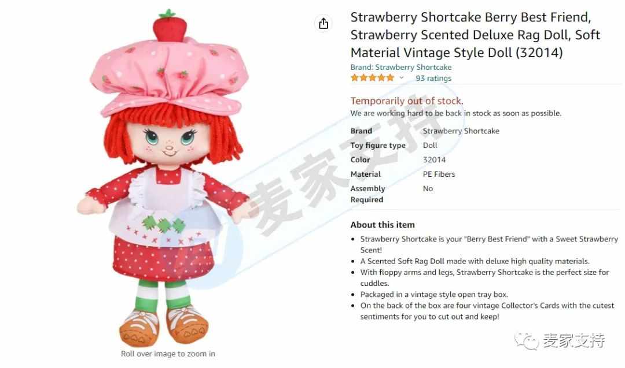Screen dimensions: 625x368
Task: Click the bullet mentioning vintage Collector's Cards
Action: coord(487,311)
